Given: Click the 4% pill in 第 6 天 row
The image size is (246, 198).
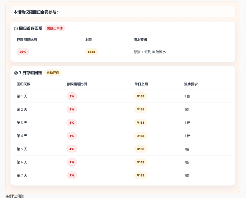Looking at the screenshot, I should click(72, 162).
